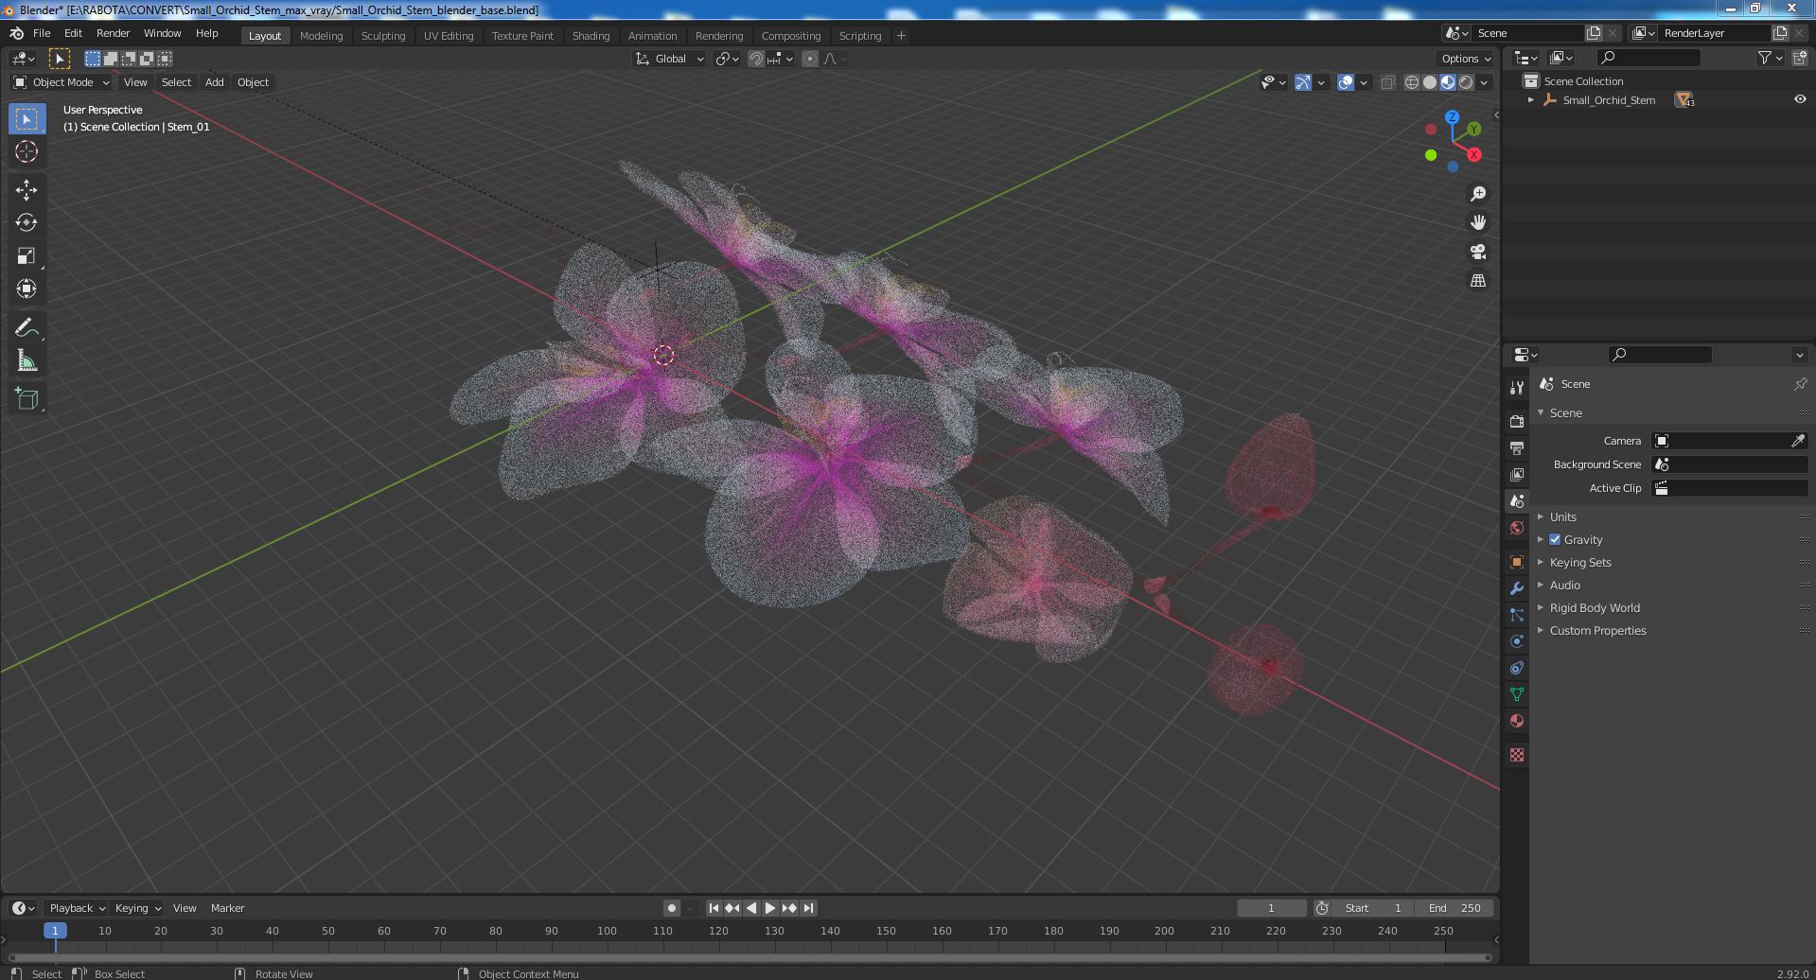Open the Texture properties tab
The height and width of the screenshot is (980, 1816).
(1517, 755)
